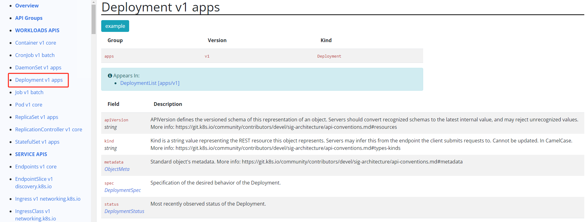This screenshot has height=222, width=588.
Task: Open EndpointSlice v1 discovery.k8s.io reference
Action: (x=34, y=183)
